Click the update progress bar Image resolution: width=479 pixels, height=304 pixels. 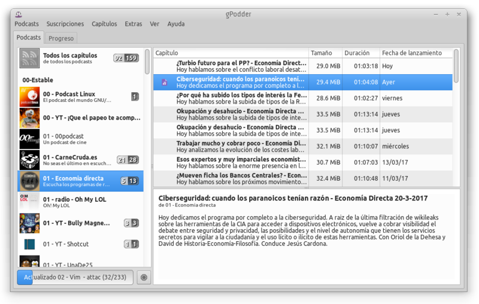[75, 277]
